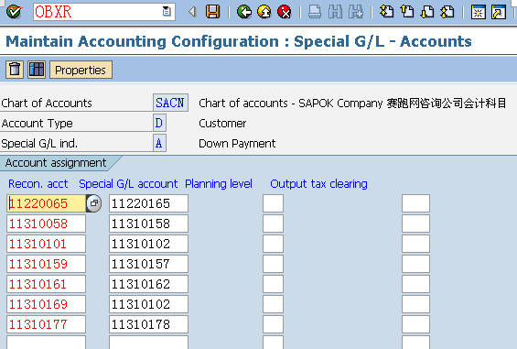
Task: Click the Output tax clearing column header
Action: (318, 184)
